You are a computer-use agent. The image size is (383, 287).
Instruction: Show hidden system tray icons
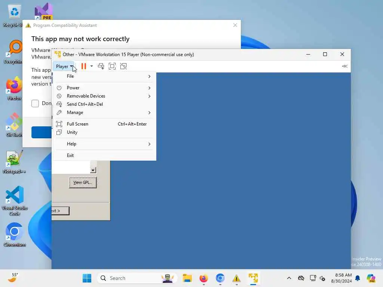[289, 278]
